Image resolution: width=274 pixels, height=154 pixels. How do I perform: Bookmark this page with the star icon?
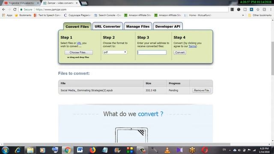258,9
